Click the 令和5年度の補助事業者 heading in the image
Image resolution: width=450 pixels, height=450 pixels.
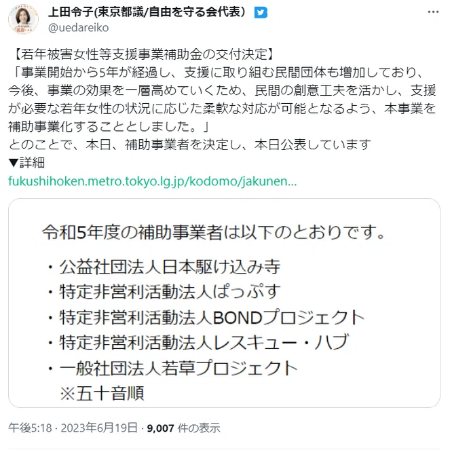point(132,232)
